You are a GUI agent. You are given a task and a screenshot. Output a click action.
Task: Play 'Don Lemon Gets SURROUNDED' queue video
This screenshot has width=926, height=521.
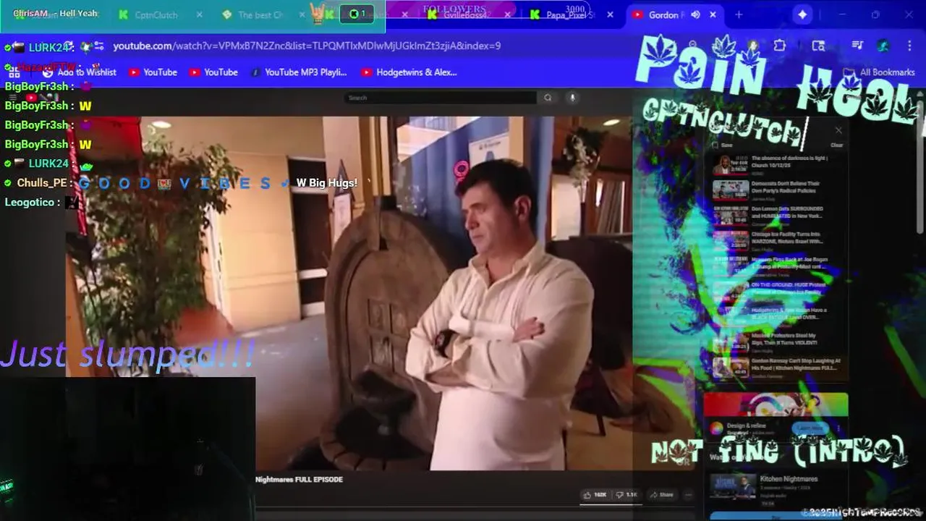coord(778,215)
